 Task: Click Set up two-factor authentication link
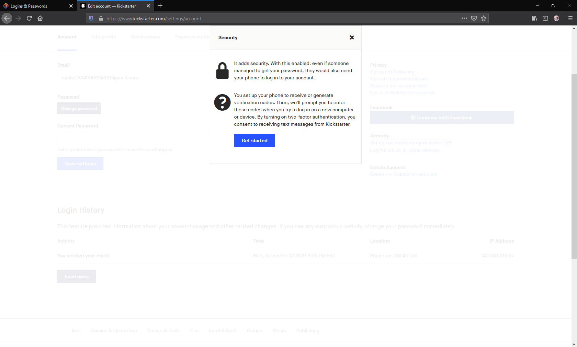(x=406, y=143)
